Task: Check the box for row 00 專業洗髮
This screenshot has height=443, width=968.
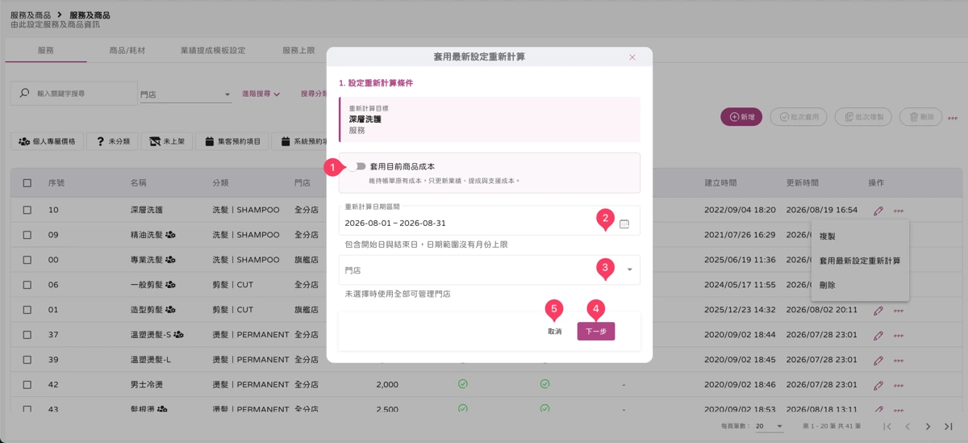Action: (27, 260)
